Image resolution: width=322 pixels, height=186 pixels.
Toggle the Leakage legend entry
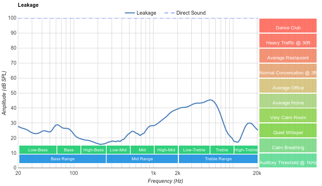click(x=141, y=13)
